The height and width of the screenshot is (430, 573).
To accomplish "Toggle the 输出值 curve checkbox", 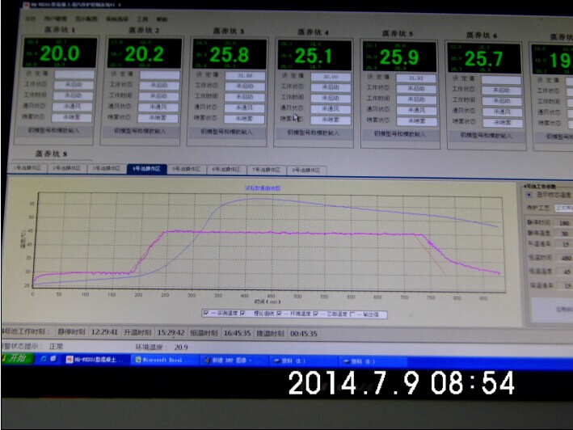I will (x=352, y=314).
